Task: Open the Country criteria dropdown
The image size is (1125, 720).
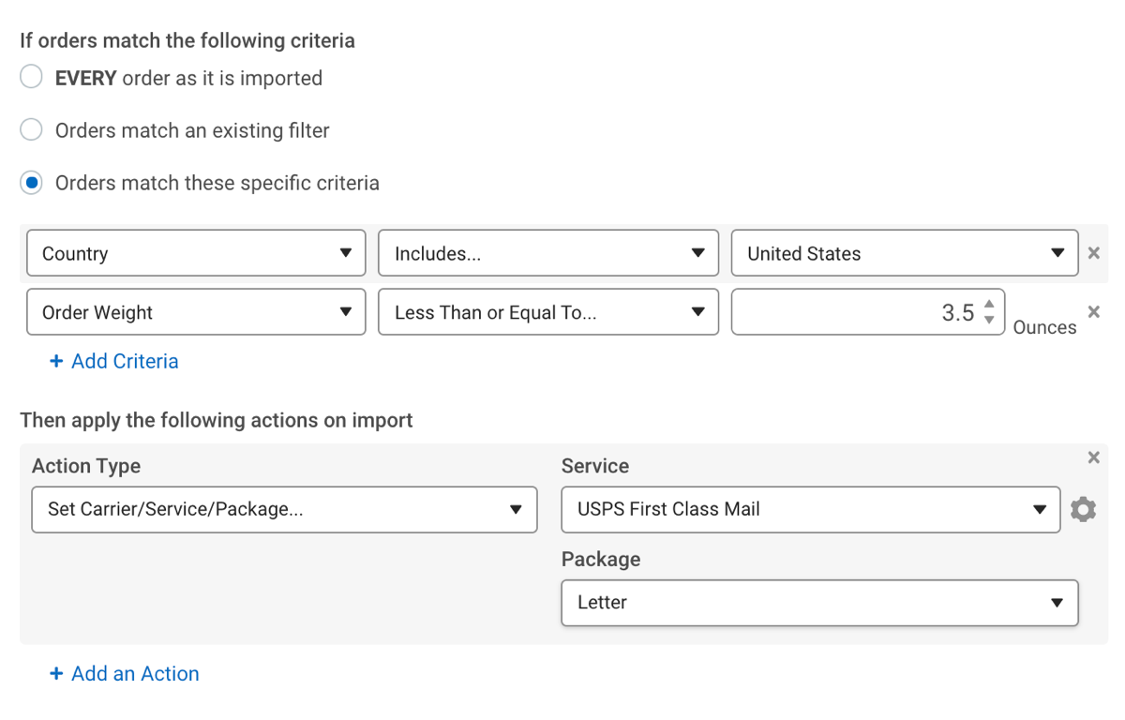Action: (x=196, y=253)
